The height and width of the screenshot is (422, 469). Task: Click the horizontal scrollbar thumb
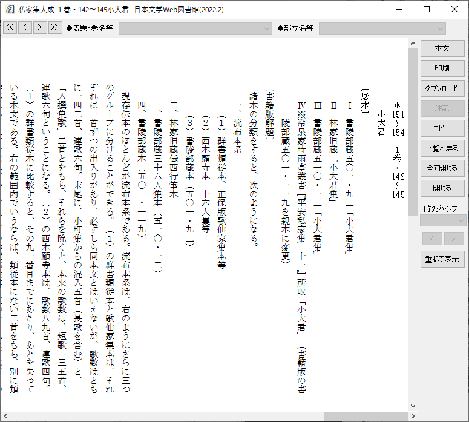pos(366,416)
